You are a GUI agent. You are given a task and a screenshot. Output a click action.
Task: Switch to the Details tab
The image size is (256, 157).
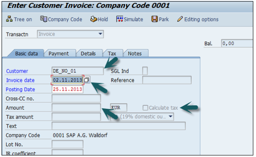point(88,54)
